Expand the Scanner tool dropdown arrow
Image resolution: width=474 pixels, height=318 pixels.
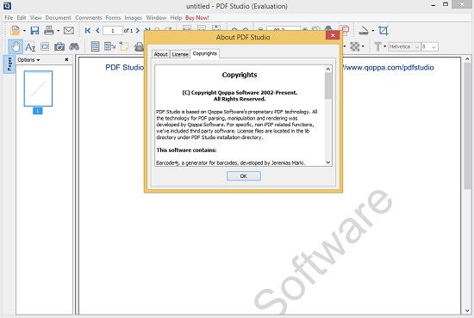(x=372, y=31)
